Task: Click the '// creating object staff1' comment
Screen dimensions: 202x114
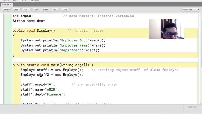Action: pyautogui.click(x=135, y=70)
